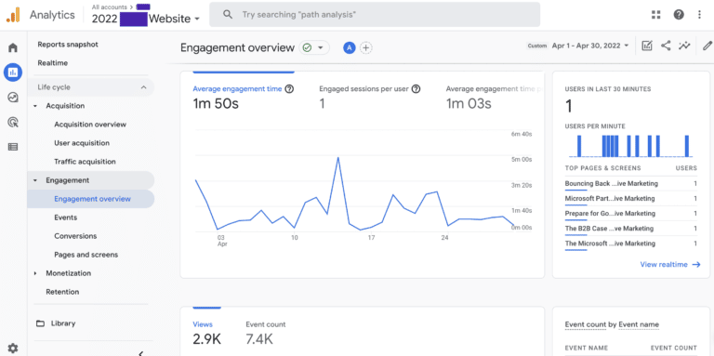Open Reports snapshot
This screenshot has width=714, height=356.
click(68, 45)
